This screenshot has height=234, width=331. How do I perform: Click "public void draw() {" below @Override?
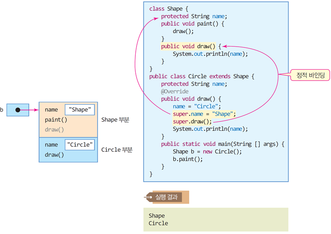click(191, 99)
